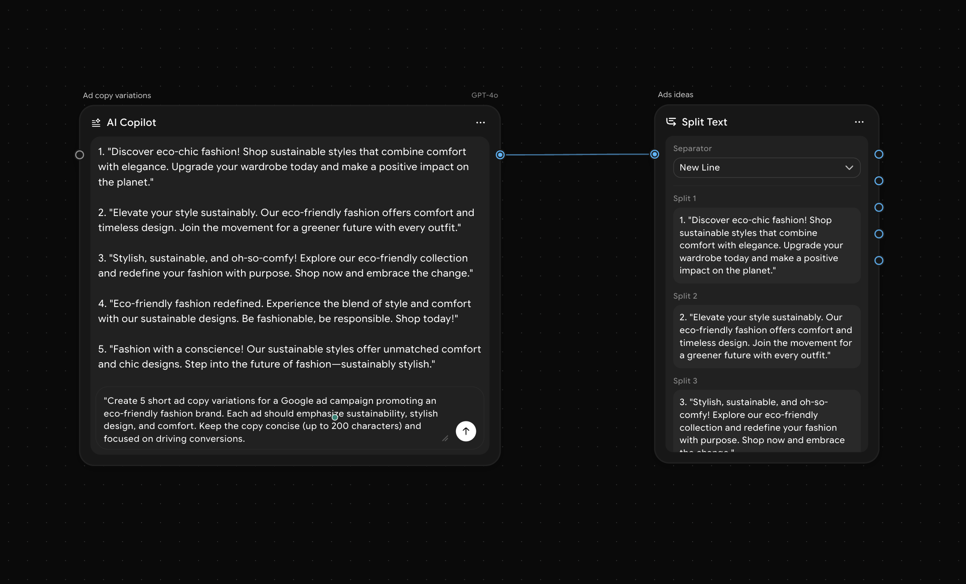Click the AI Copilot gray input port
Screen dimensions: 966x584
point(80,155)
